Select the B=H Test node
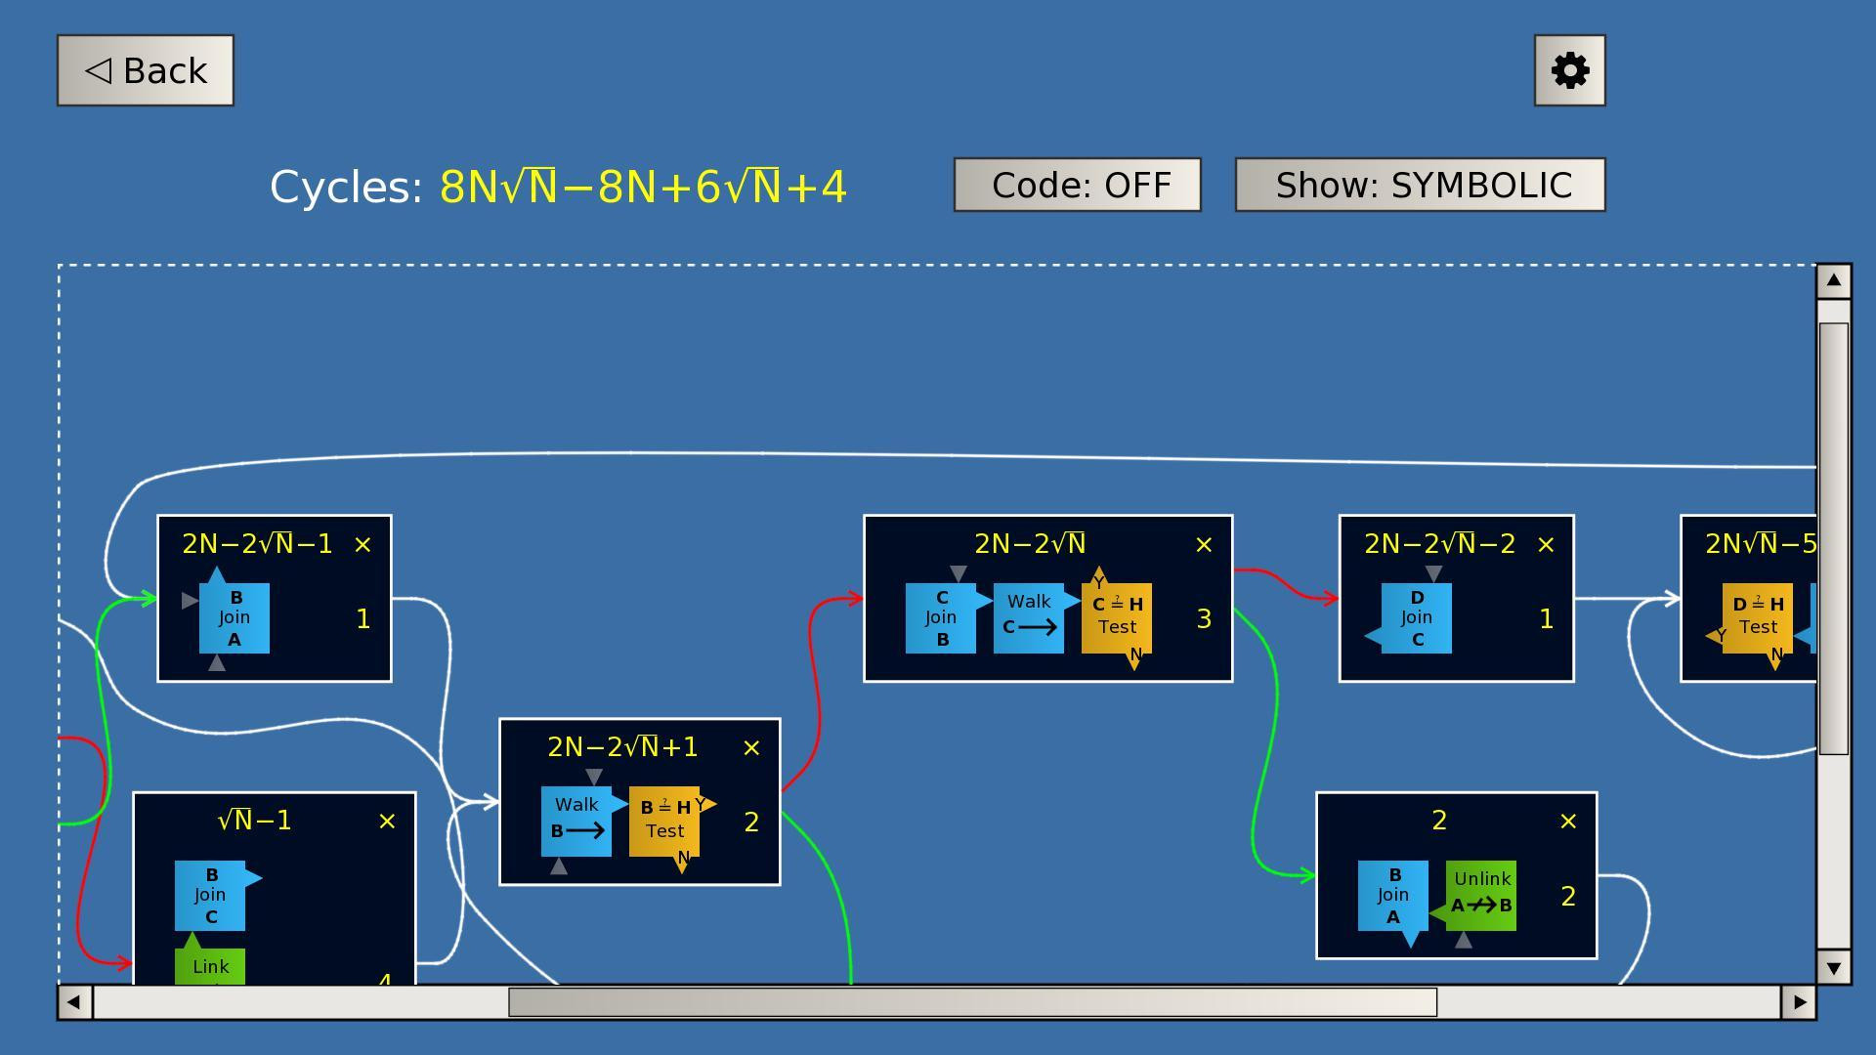Viewport: 1876px width, 1055px height. pyautogui.click(x=664, y=822)
